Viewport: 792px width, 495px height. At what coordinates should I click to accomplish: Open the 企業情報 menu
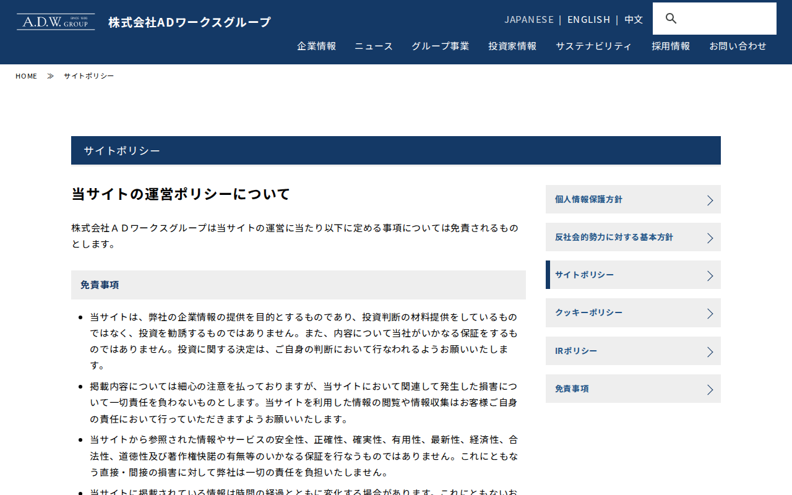coord(316,46)
